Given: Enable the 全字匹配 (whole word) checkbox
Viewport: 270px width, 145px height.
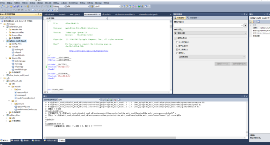Looking at the screenshot, I should tap(177, 46).
